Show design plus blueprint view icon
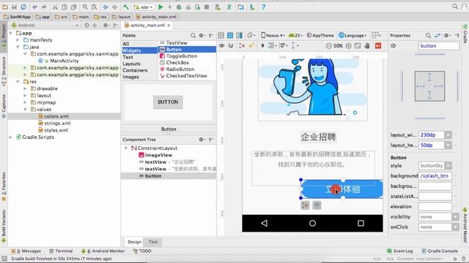This screenshot has height=263, width=469. click(x=239, y=36)
